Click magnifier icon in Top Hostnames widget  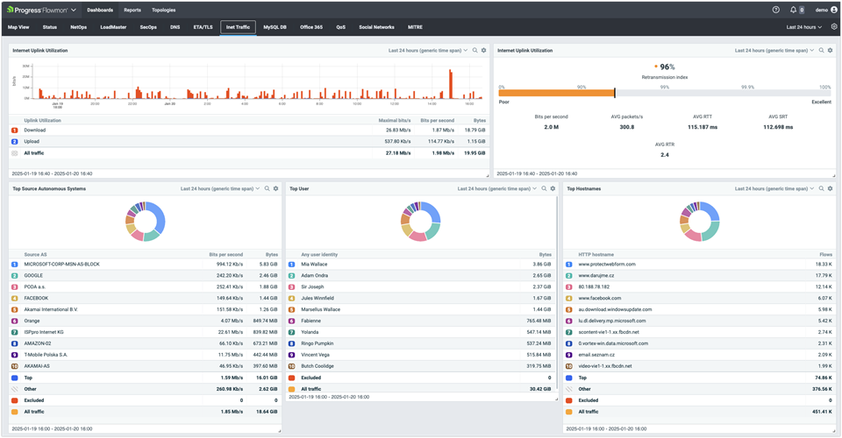click(x=821, y=188)
